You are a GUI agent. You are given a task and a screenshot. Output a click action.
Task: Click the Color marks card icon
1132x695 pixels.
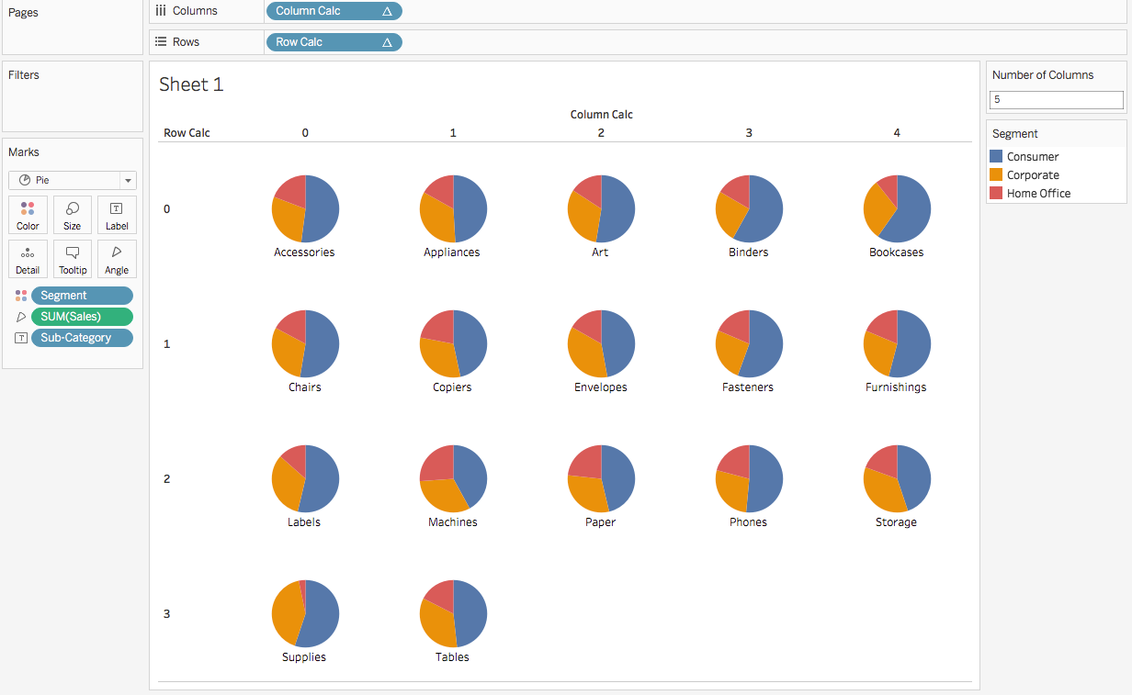[x=28, y=214]
